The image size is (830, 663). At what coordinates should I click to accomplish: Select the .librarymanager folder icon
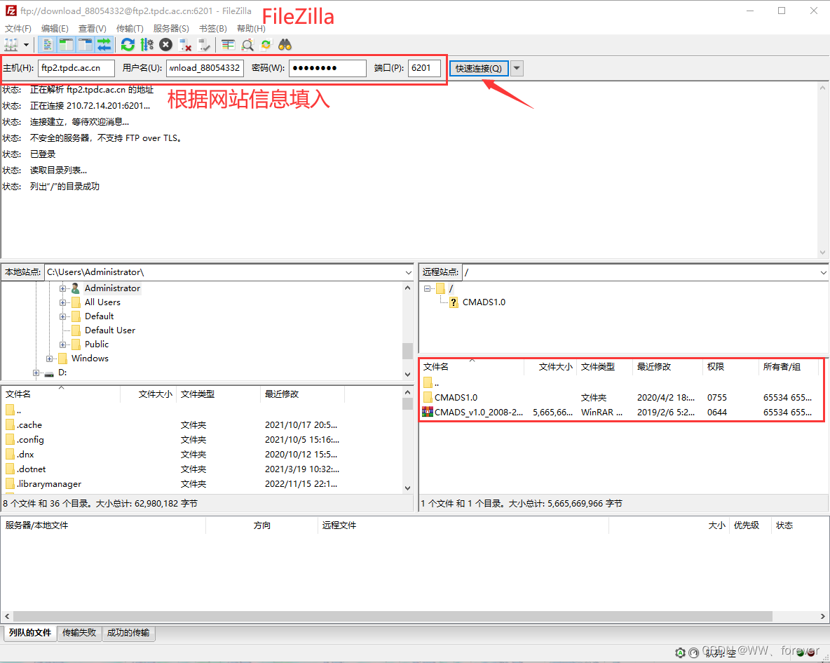click(10, 484)
